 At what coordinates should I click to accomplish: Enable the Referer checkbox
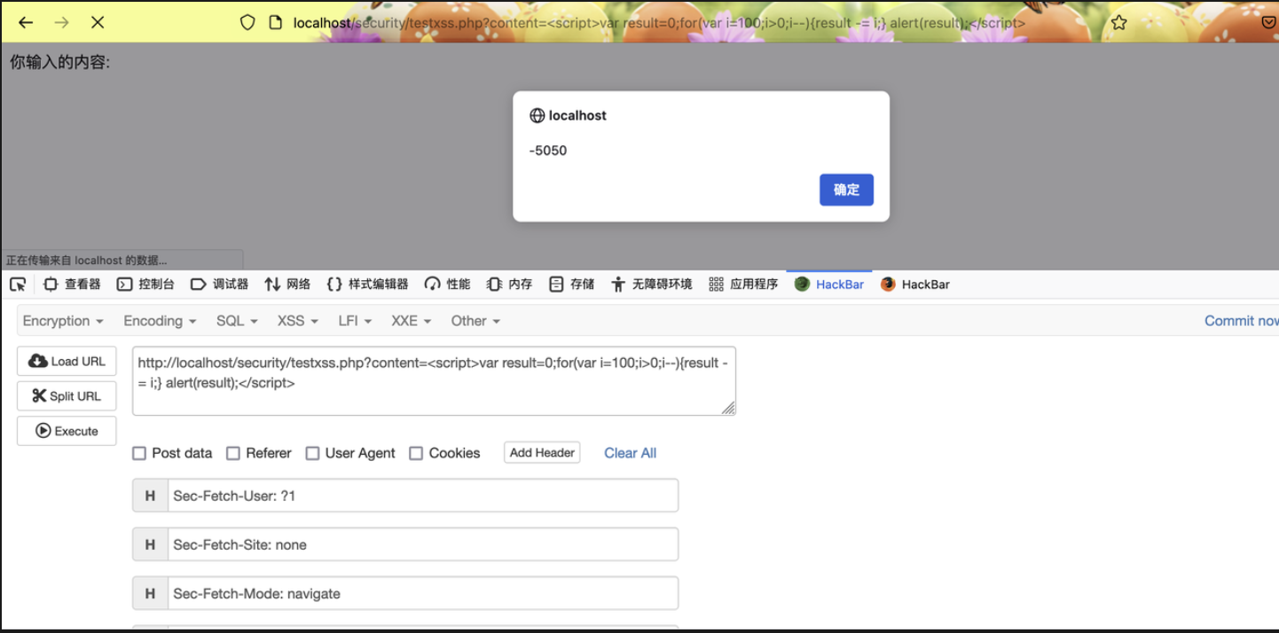click(233, 453)
